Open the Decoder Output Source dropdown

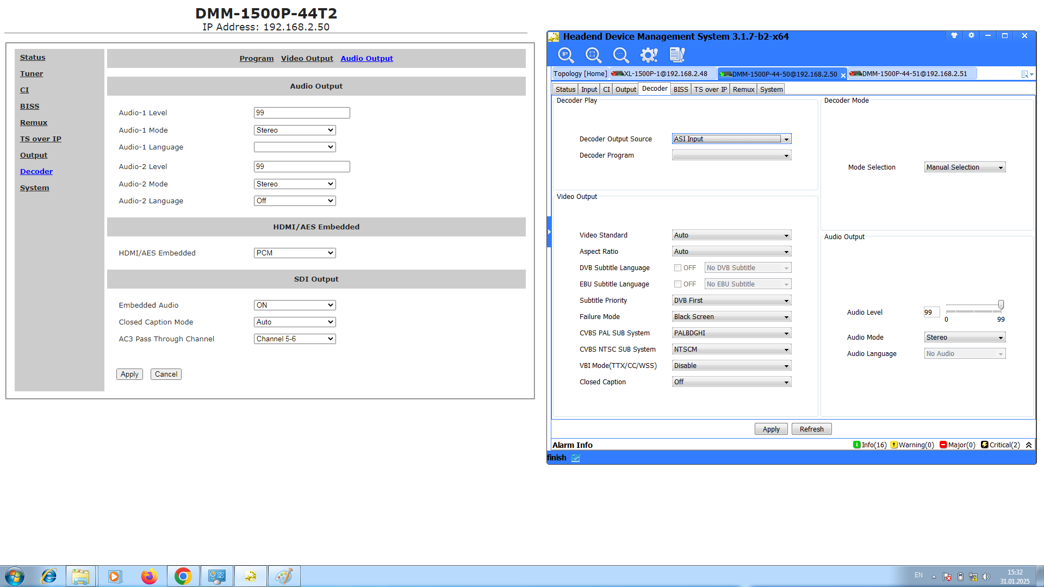(731, 139)
